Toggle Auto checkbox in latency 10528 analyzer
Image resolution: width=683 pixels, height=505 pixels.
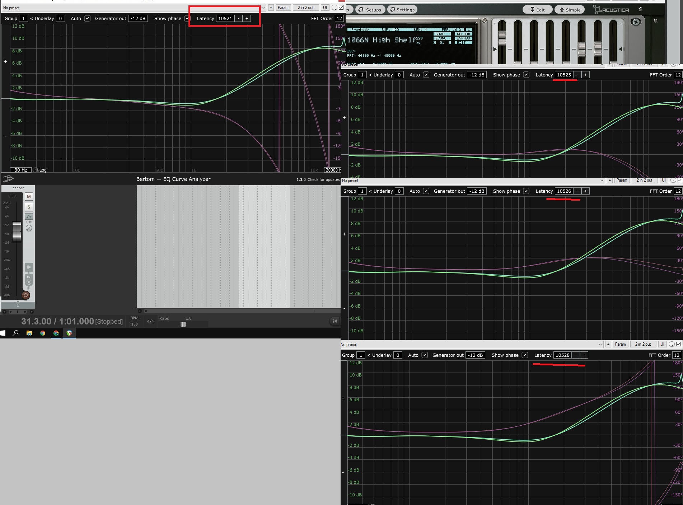click(425, 355)
